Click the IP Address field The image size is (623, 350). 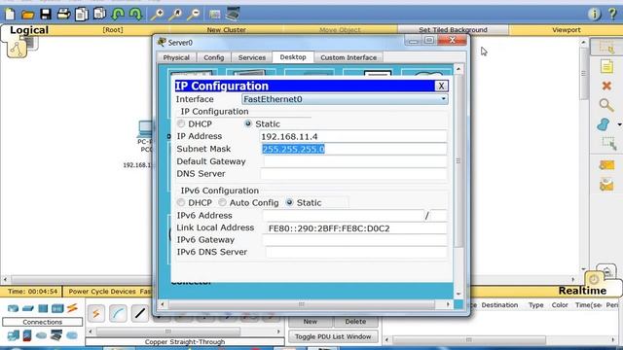tap(352, 136)
